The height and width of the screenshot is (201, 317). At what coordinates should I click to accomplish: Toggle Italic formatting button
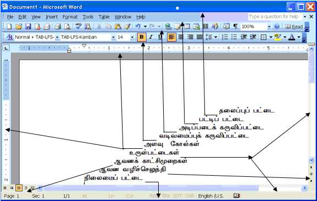tap(151, 37)
